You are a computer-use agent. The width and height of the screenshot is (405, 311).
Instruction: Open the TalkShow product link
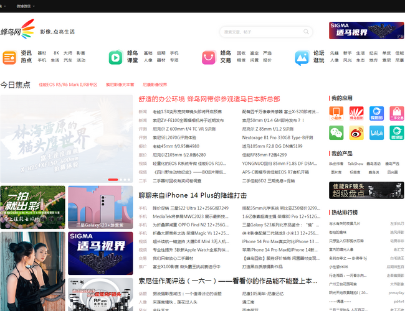click(x=355, y=164)
